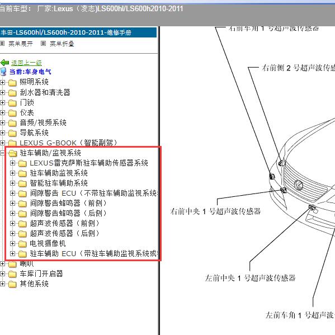
Task: Click the 当前:车身电气 label
Action: tap(30, 72)
